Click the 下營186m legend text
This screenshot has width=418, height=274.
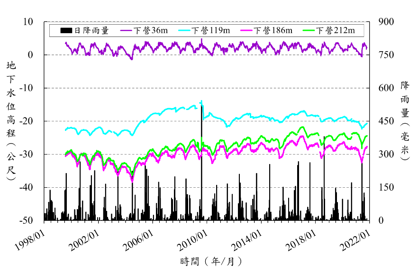(x=273, y=31)
